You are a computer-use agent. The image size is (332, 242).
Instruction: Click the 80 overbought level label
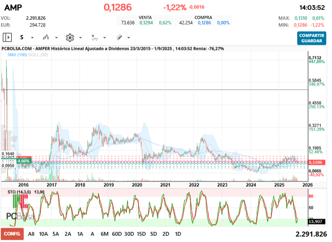pyautogui.click(x=311, y=196)
